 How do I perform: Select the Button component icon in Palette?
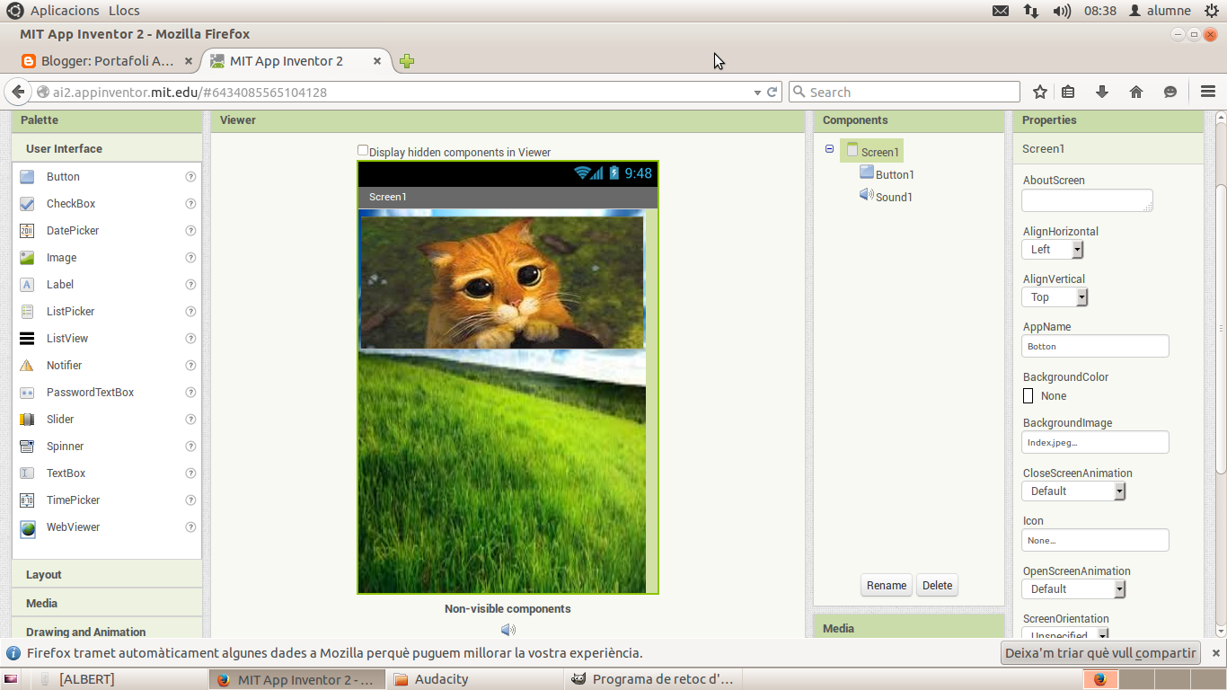pyautogui.click(x=27, y=177)
